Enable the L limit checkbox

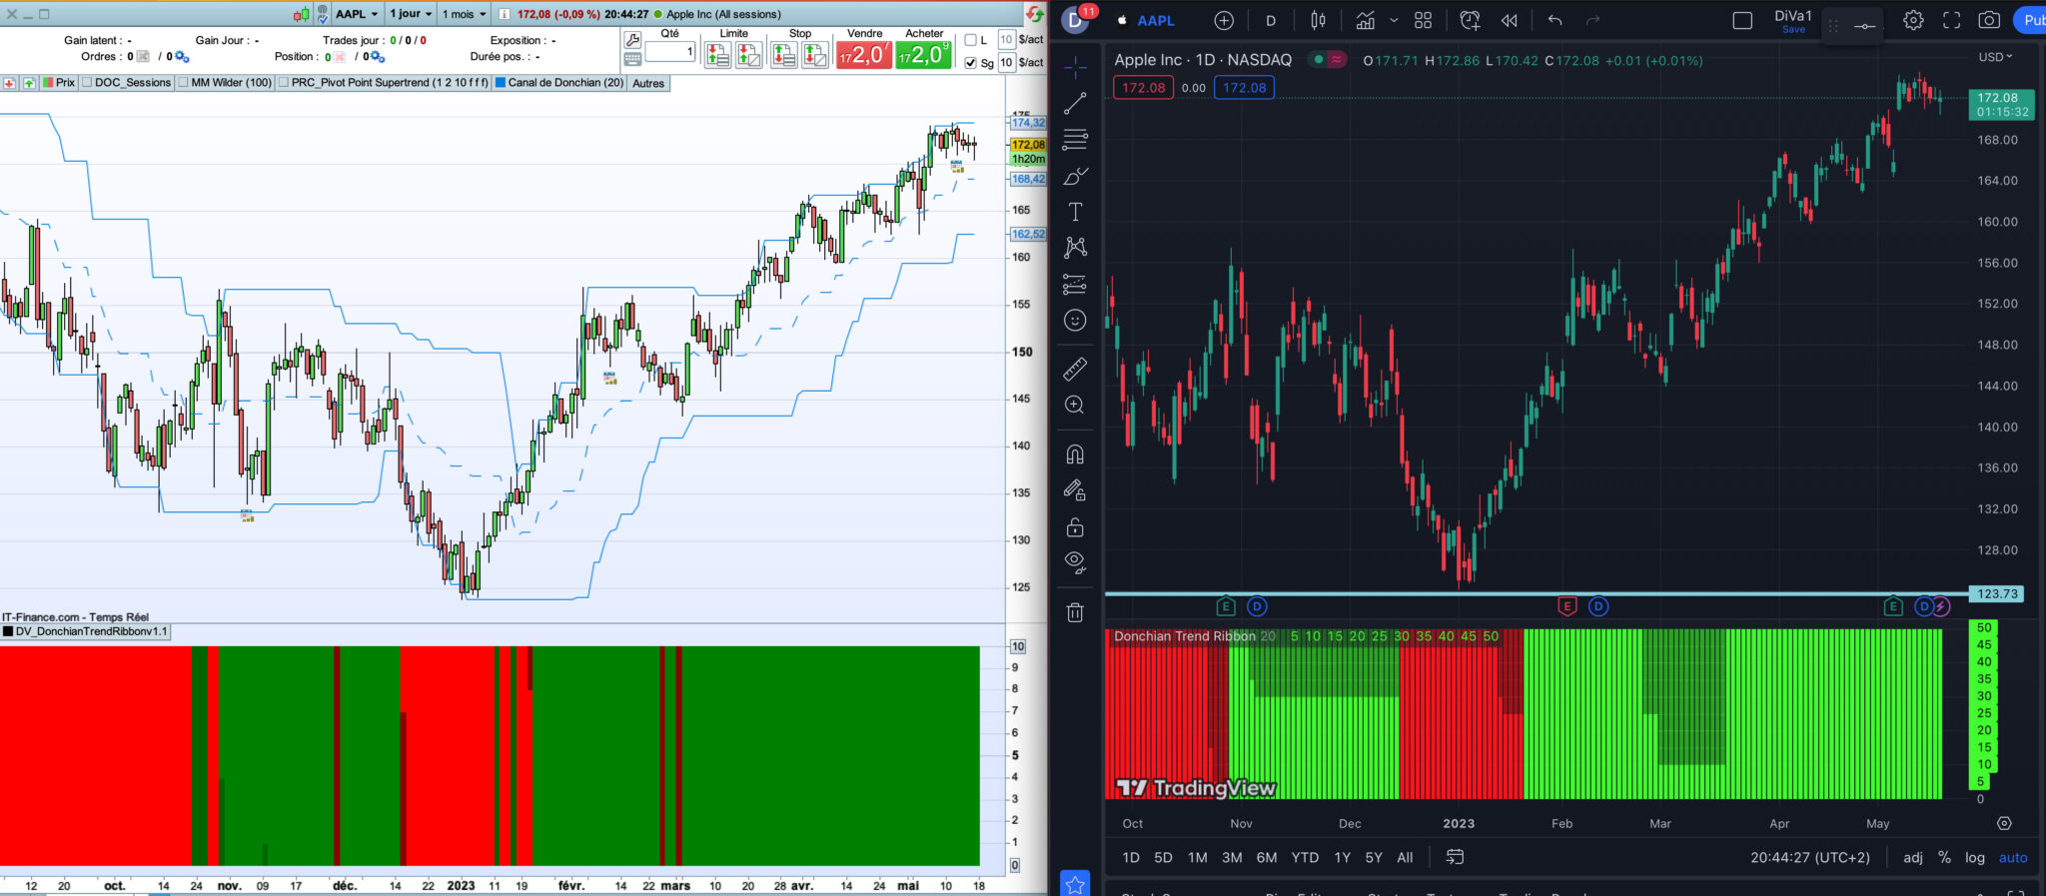(970, 40)
